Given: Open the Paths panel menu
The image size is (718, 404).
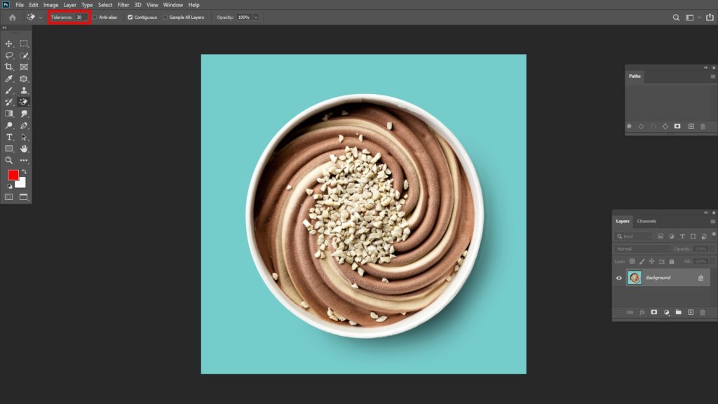Looking at the screenshot, I should tap(712, 76).
